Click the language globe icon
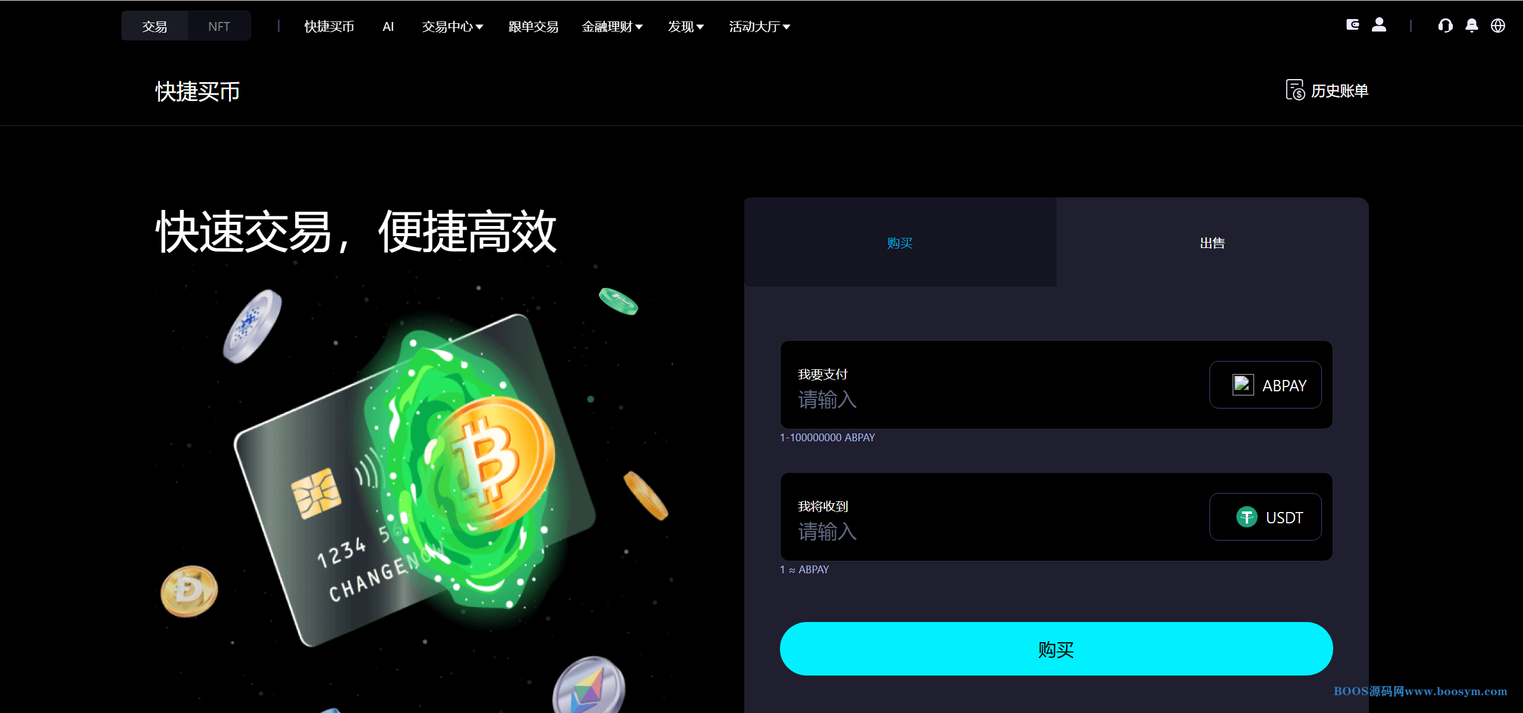1523x713 pixels. [1498, 26]
